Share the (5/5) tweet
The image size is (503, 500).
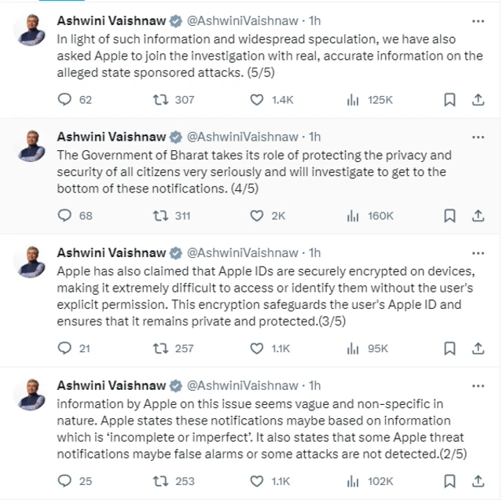pyautogui.click(x=477, y=100)
